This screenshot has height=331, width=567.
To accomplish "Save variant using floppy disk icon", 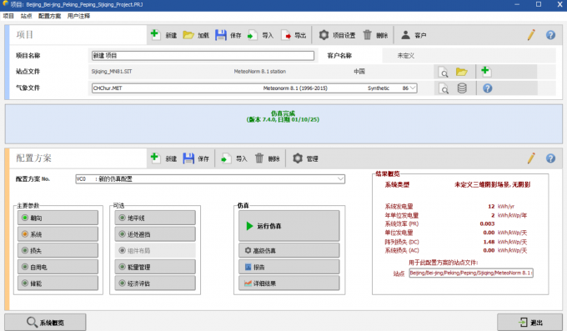I will click(x=188, y=158).
